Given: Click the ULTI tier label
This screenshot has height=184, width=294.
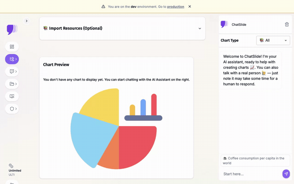Looking at the screenshot, I should coord(11,174).
